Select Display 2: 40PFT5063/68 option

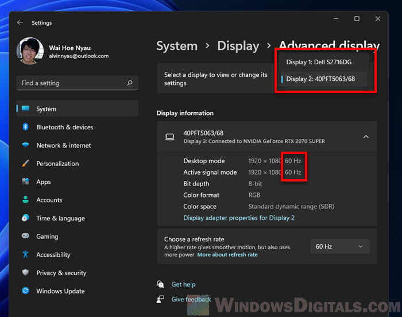click(x=324, y=79)
